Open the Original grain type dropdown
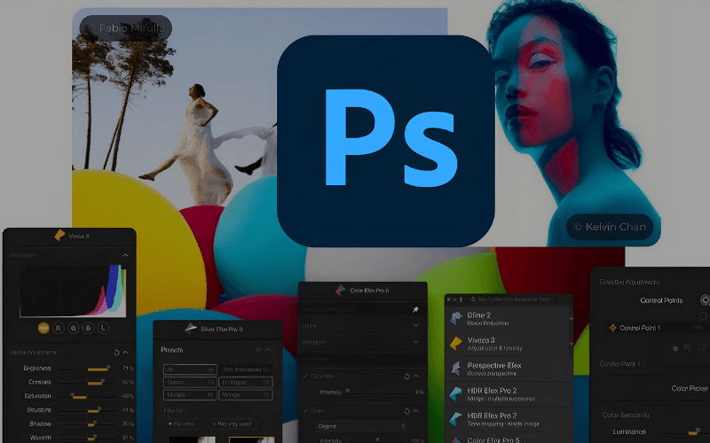 (x=360, y=426)
